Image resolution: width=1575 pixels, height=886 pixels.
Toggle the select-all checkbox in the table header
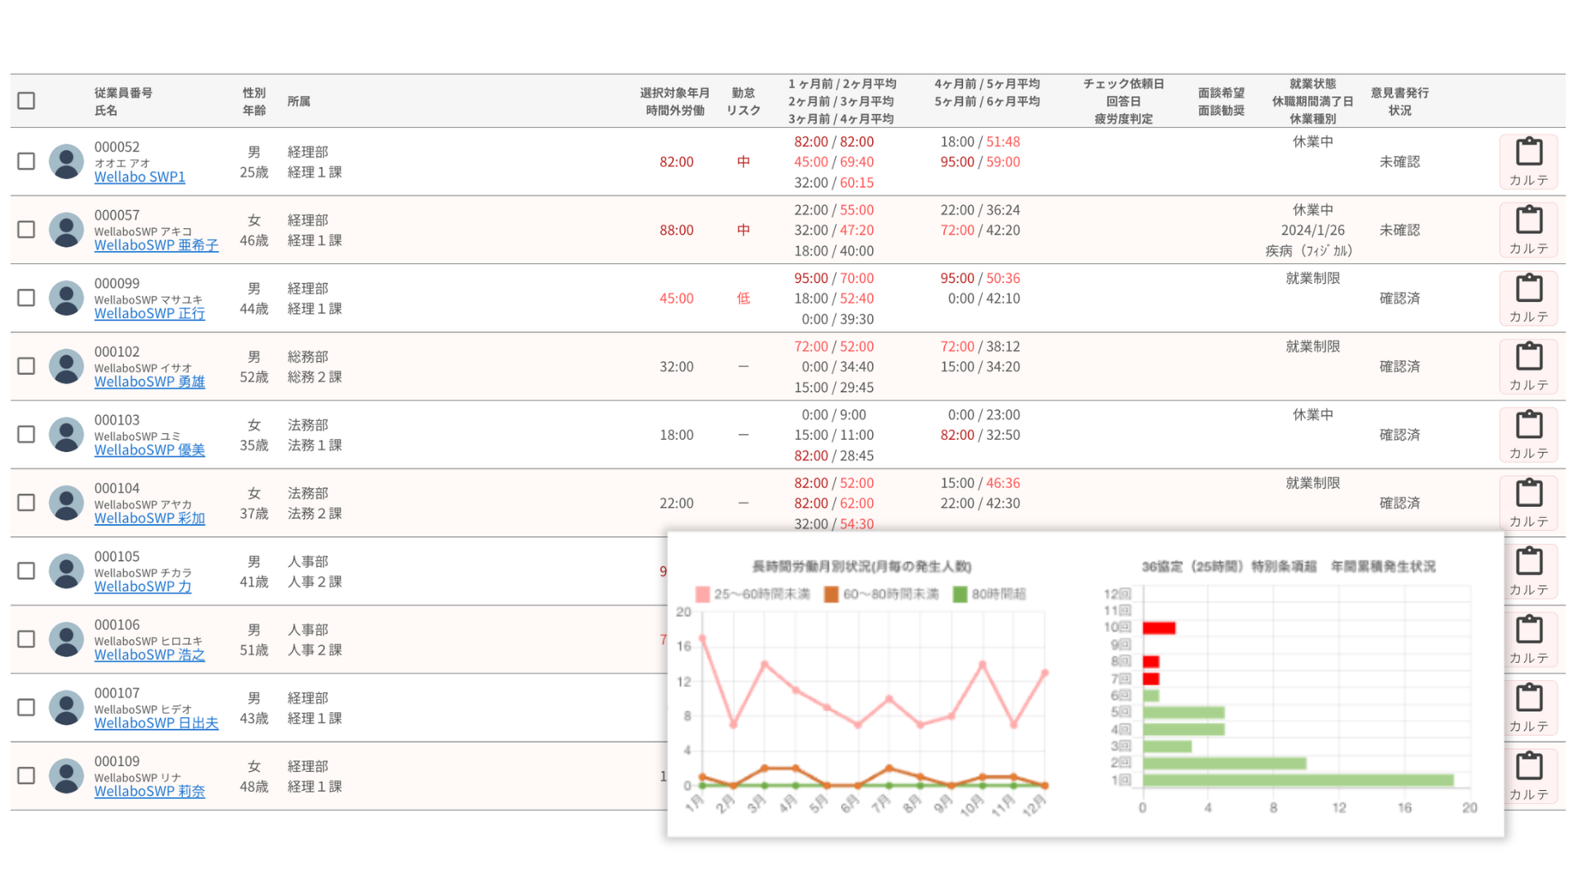pos(26,101)
